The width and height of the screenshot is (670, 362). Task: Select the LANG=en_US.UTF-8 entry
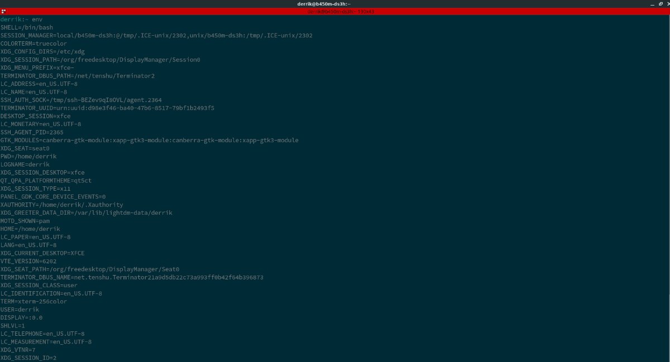point(28,245)
